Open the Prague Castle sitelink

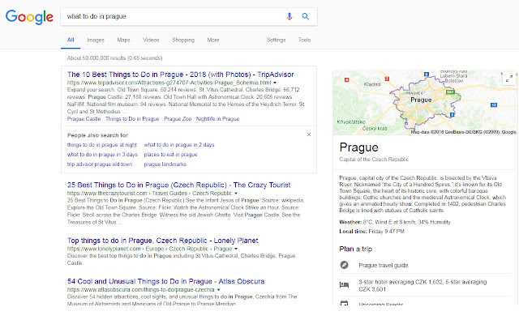coord(84,119)
